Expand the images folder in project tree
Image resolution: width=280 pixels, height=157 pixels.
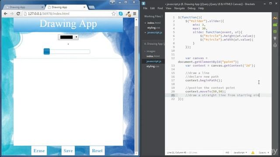(x=150, y=51)
